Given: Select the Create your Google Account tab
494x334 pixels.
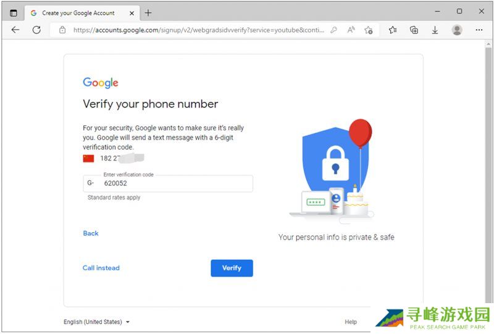Looking at the screenshot, I should (x=77, y=12).
